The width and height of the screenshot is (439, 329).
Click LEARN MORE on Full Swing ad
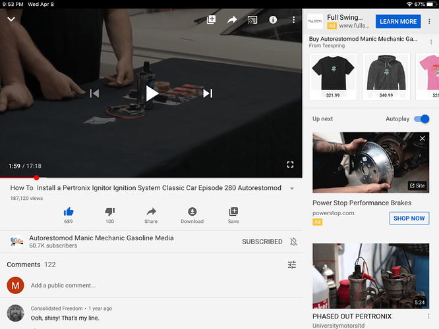pos(398,22)
